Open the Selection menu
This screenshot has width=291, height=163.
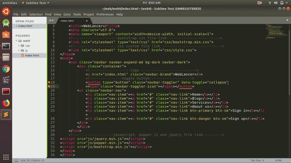point(36,14)
